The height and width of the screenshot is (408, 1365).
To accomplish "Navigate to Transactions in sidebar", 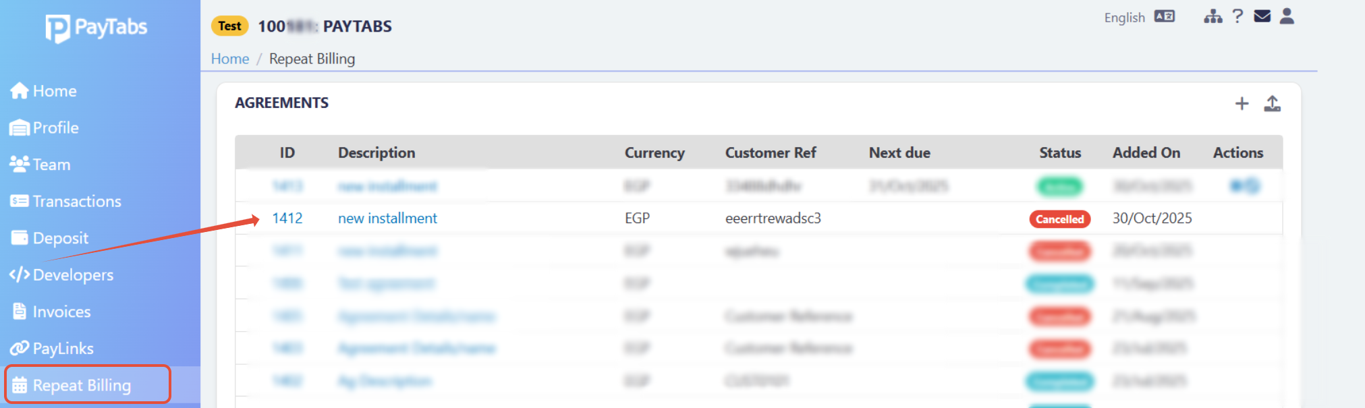I will 66,201.
